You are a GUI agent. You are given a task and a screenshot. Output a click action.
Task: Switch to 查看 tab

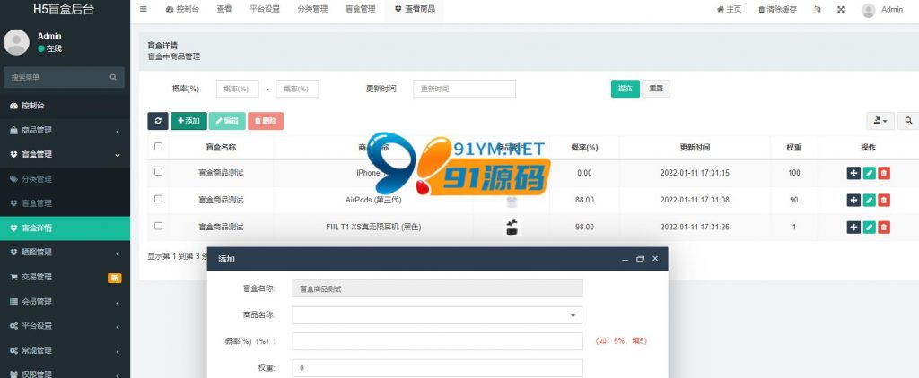click(x=223, y=9)
